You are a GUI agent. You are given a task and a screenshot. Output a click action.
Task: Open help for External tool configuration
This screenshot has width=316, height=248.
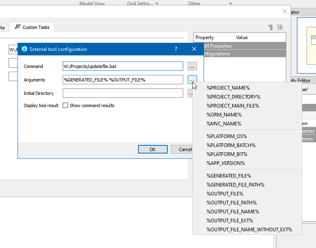[x=176, y=49]
